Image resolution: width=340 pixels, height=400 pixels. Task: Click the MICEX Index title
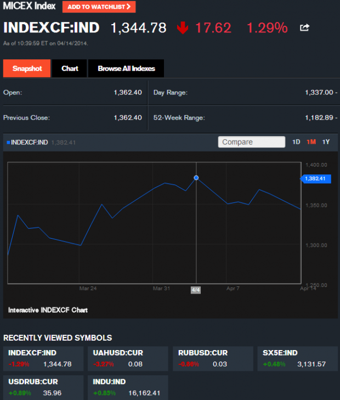(x=29, y=6)
